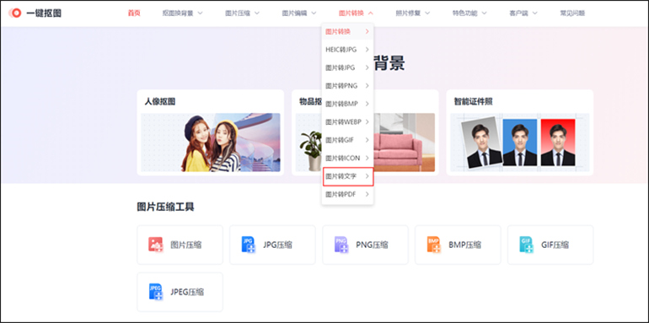Collapse the 图片转换 navigation menu
This screenshot has height=323, width=649.
click(x=356, y=13)
